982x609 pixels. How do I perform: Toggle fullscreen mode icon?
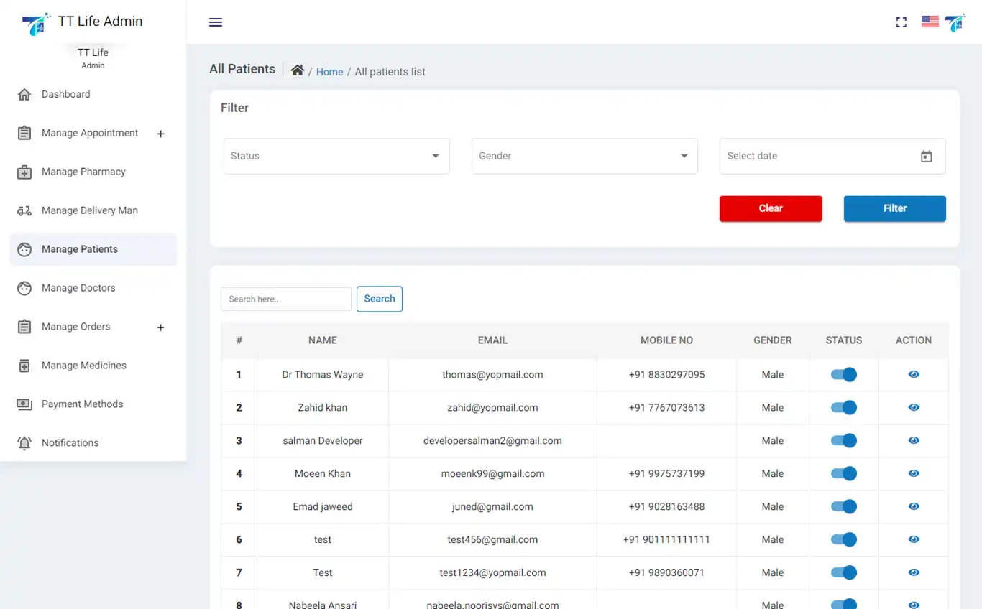(x=901, y=22)
